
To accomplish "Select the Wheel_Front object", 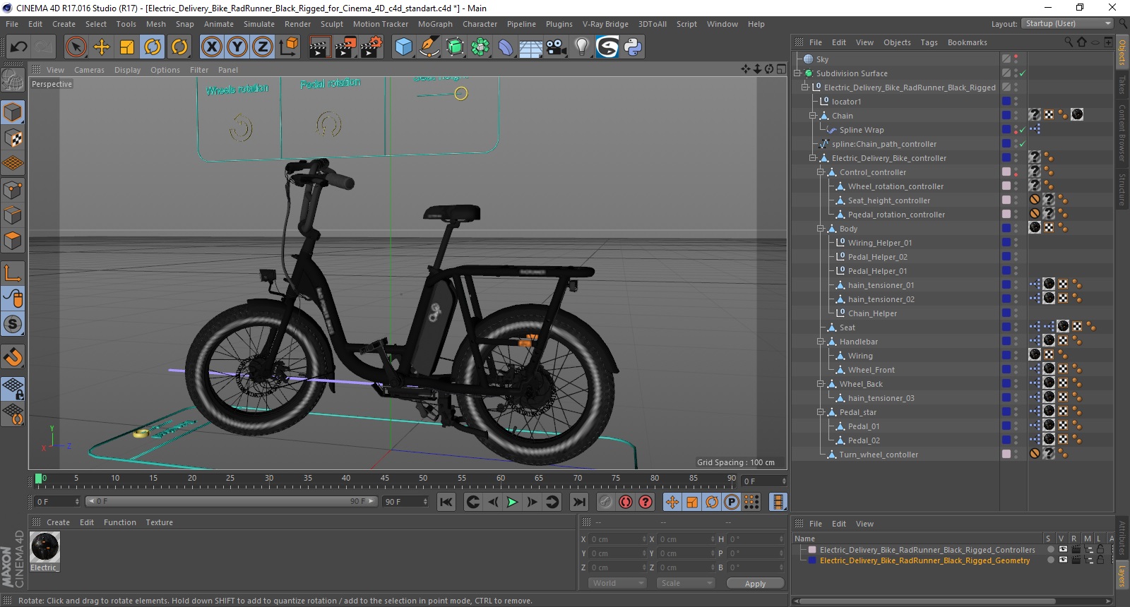I will [x=871, y=370].
